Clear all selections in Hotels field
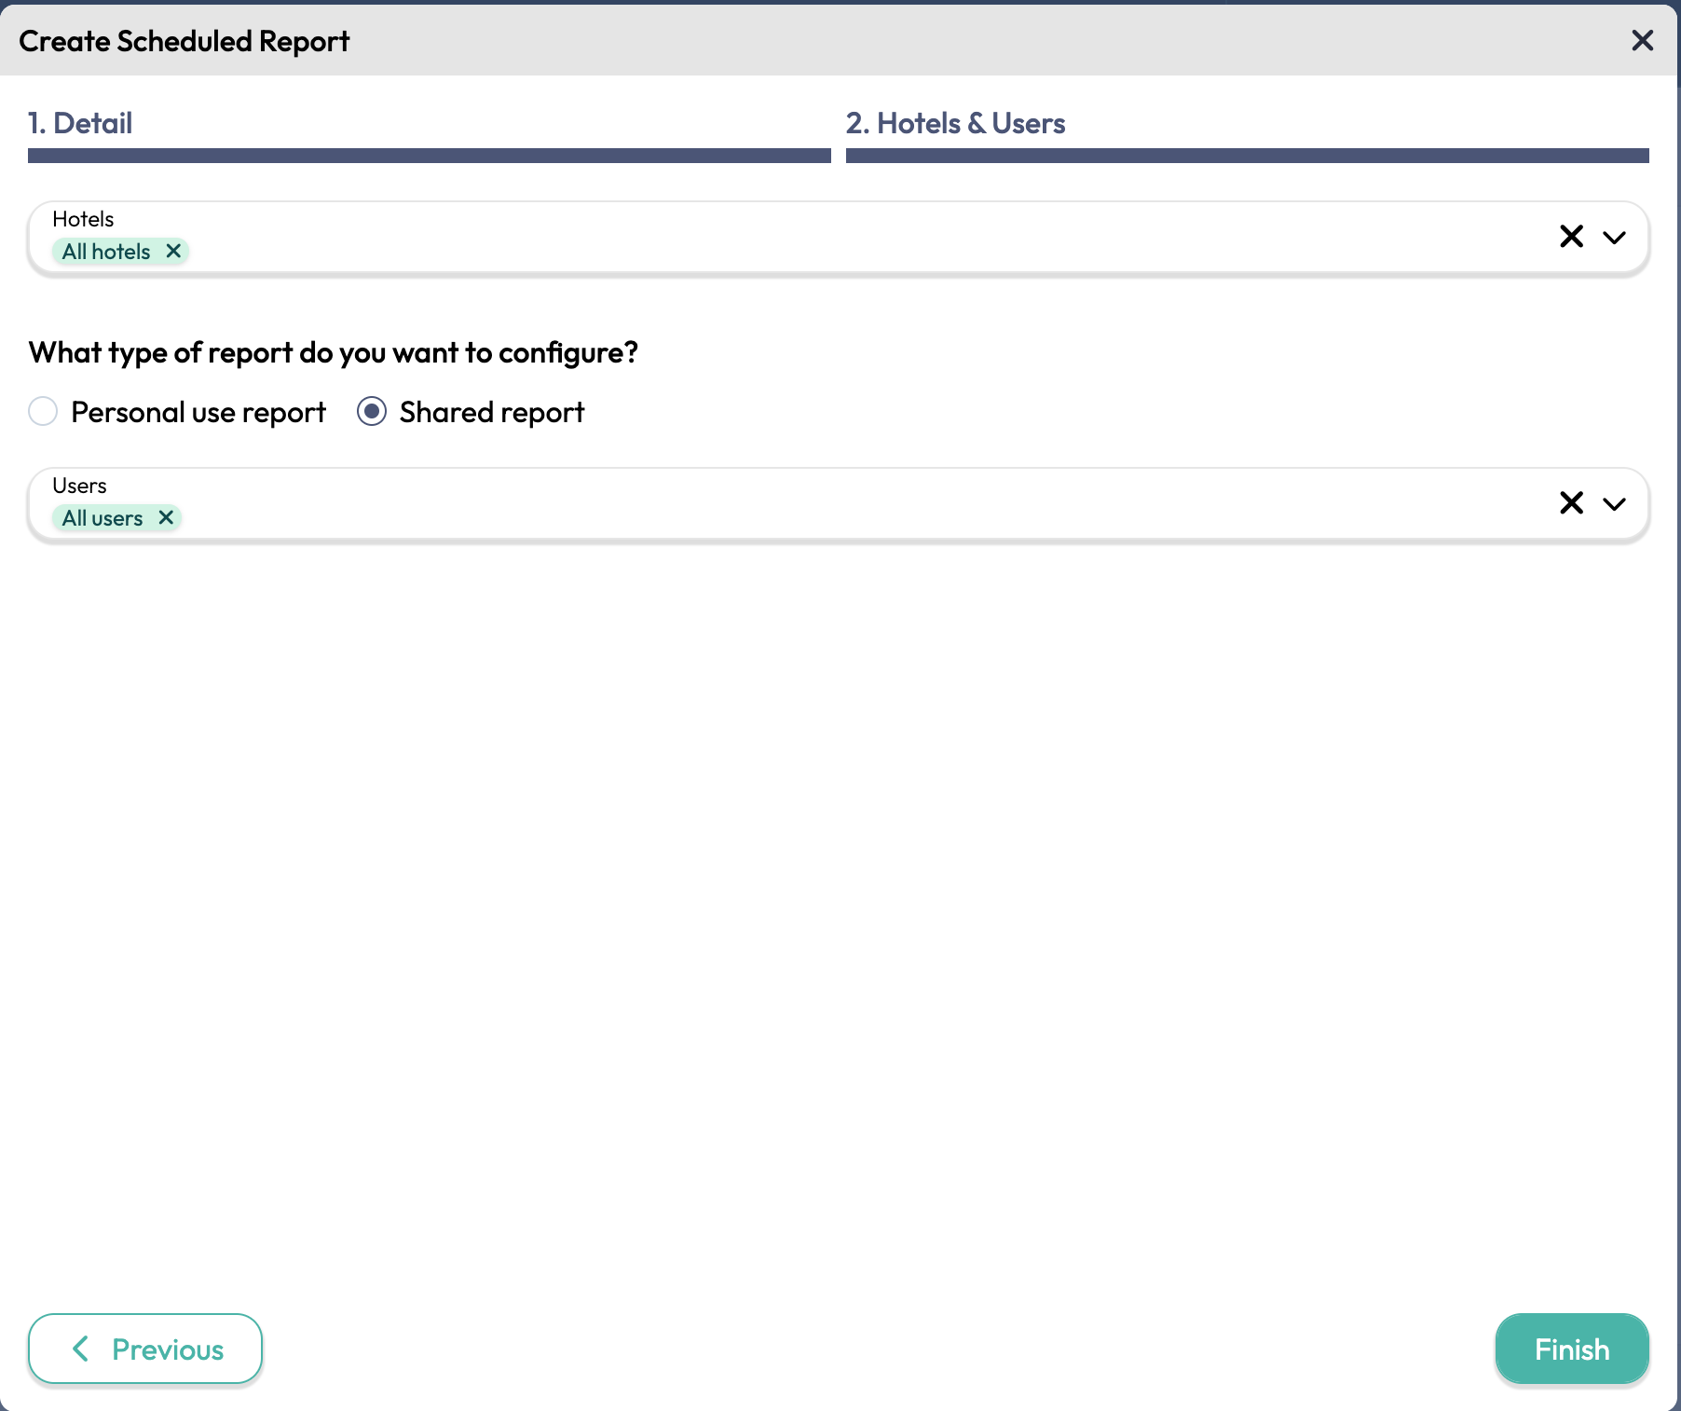1681x1411 pixels. (x=1571, y=237)
